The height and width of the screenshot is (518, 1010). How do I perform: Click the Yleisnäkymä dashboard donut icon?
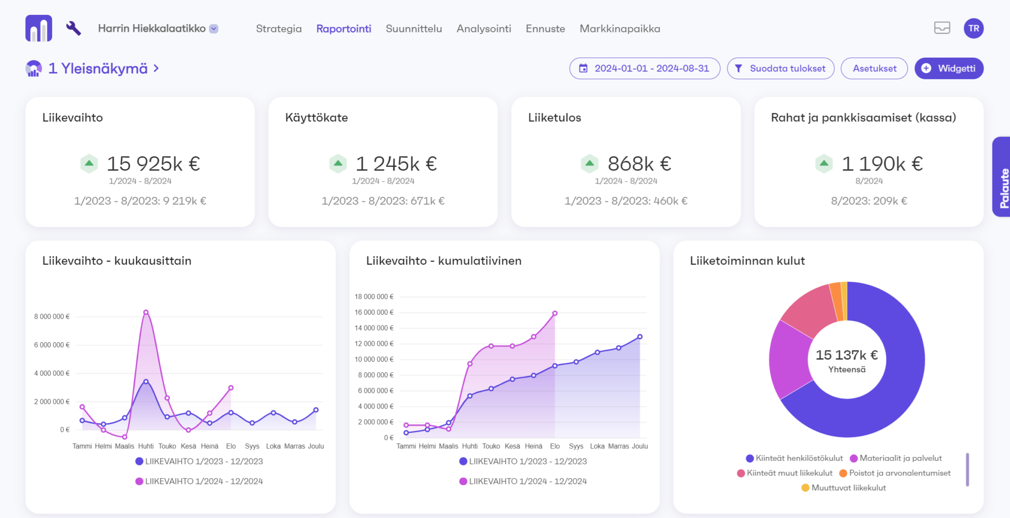pyautogui.click(x=34, y=69)
